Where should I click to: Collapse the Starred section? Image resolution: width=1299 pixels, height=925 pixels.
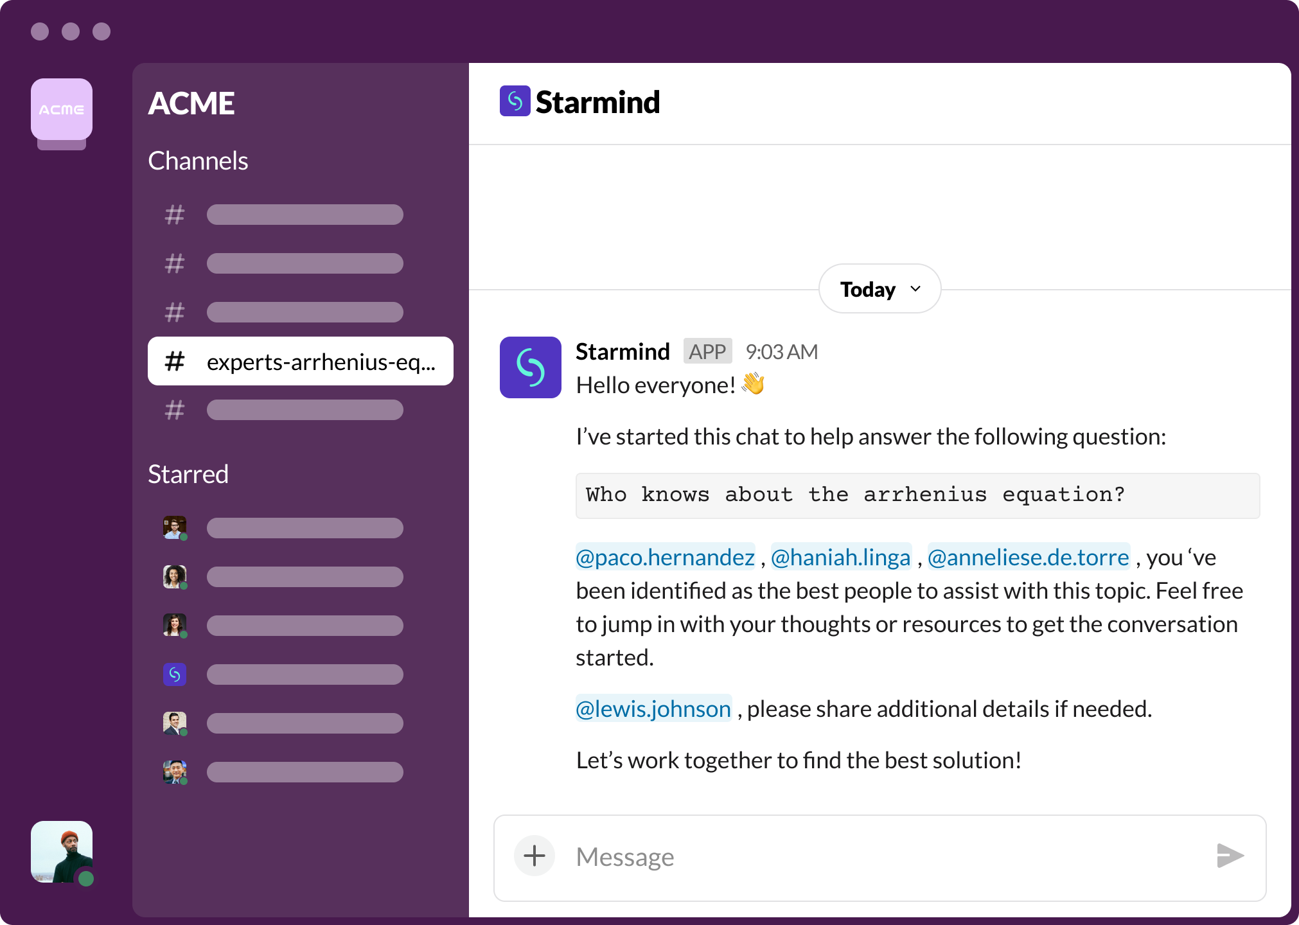coord(188,474)
